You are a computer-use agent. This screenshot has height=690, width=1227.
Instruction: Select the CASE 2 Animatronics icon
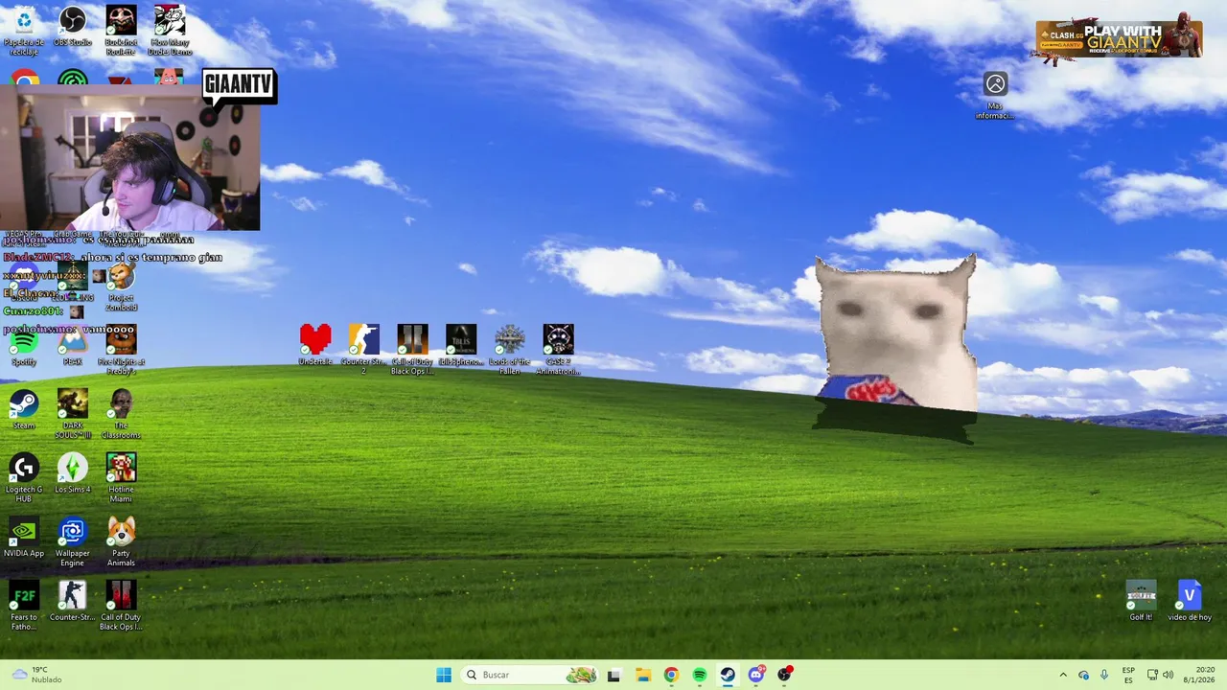click(558, 349)
